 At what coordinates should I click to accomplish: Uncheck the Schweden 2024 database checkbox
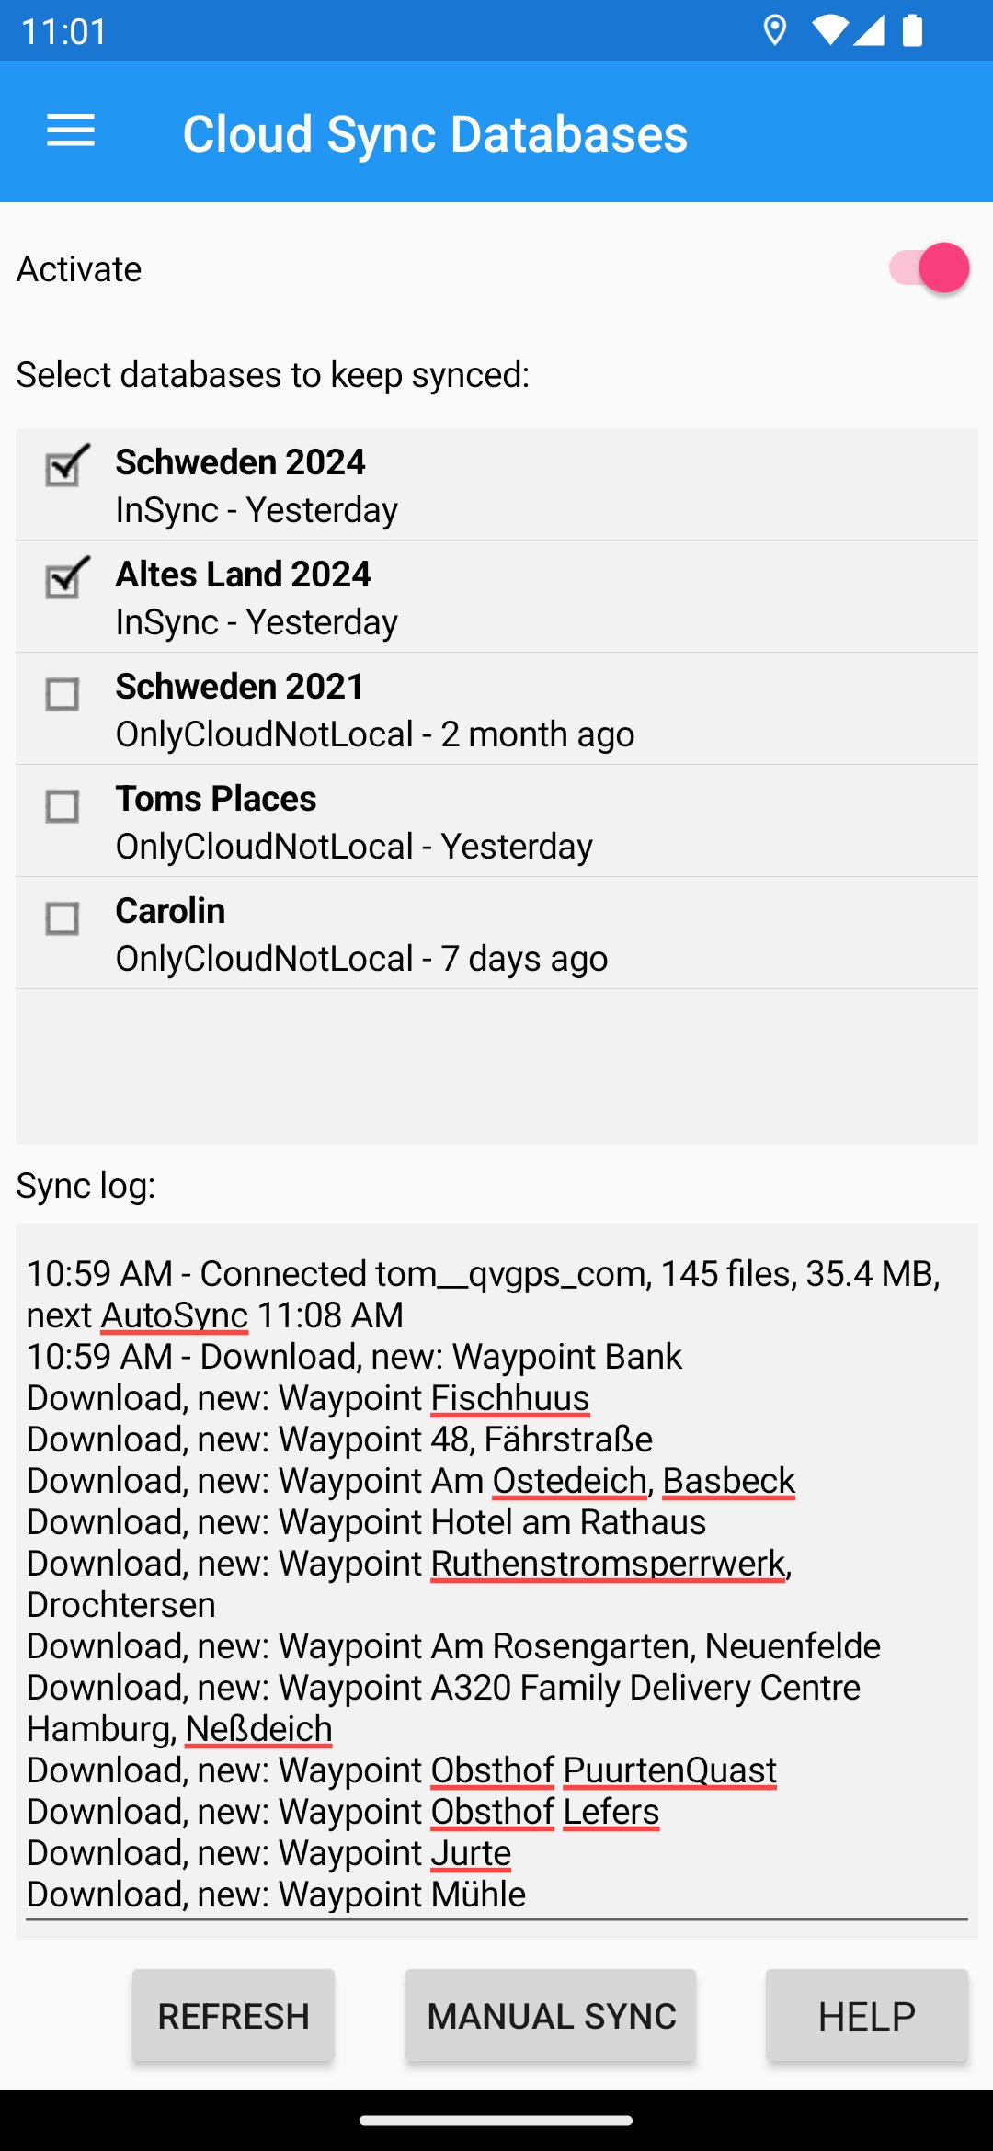65,466
